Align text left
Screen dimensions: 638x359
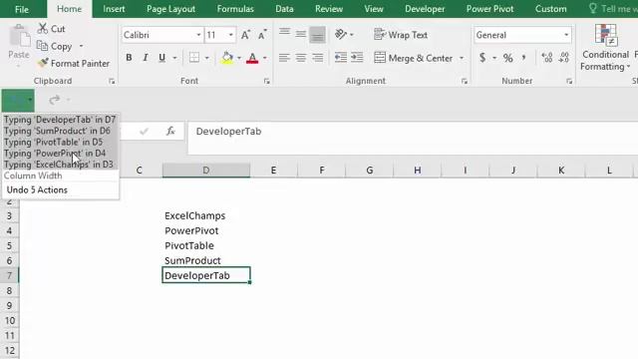[284, 58]
